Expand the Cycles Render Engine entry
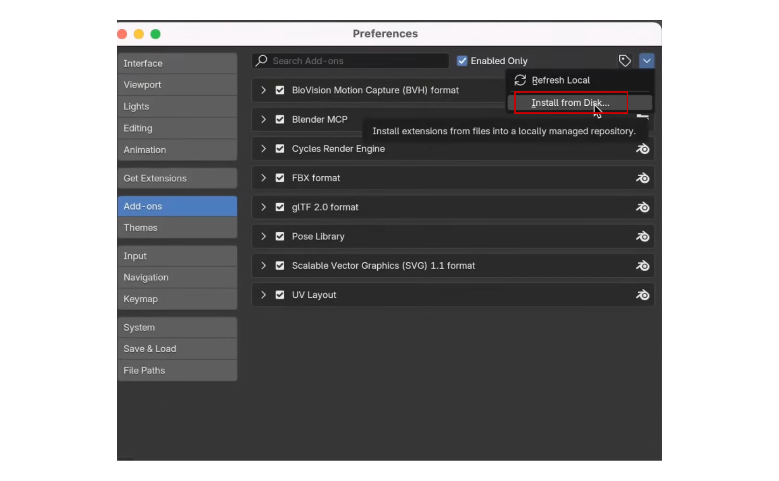 point(263,149)
